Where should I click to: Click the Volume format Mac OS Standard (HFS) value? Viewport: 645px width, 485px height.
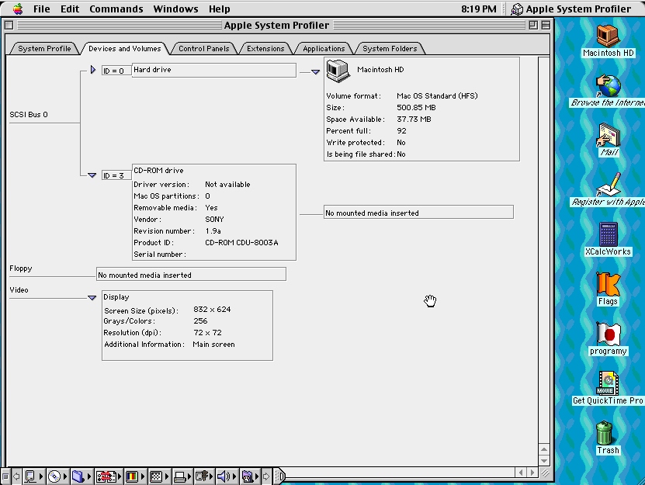point(437,96)
